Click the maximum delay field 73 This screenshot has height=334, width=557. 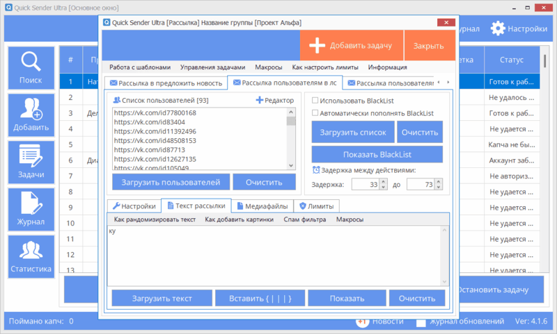coord(421,184)
